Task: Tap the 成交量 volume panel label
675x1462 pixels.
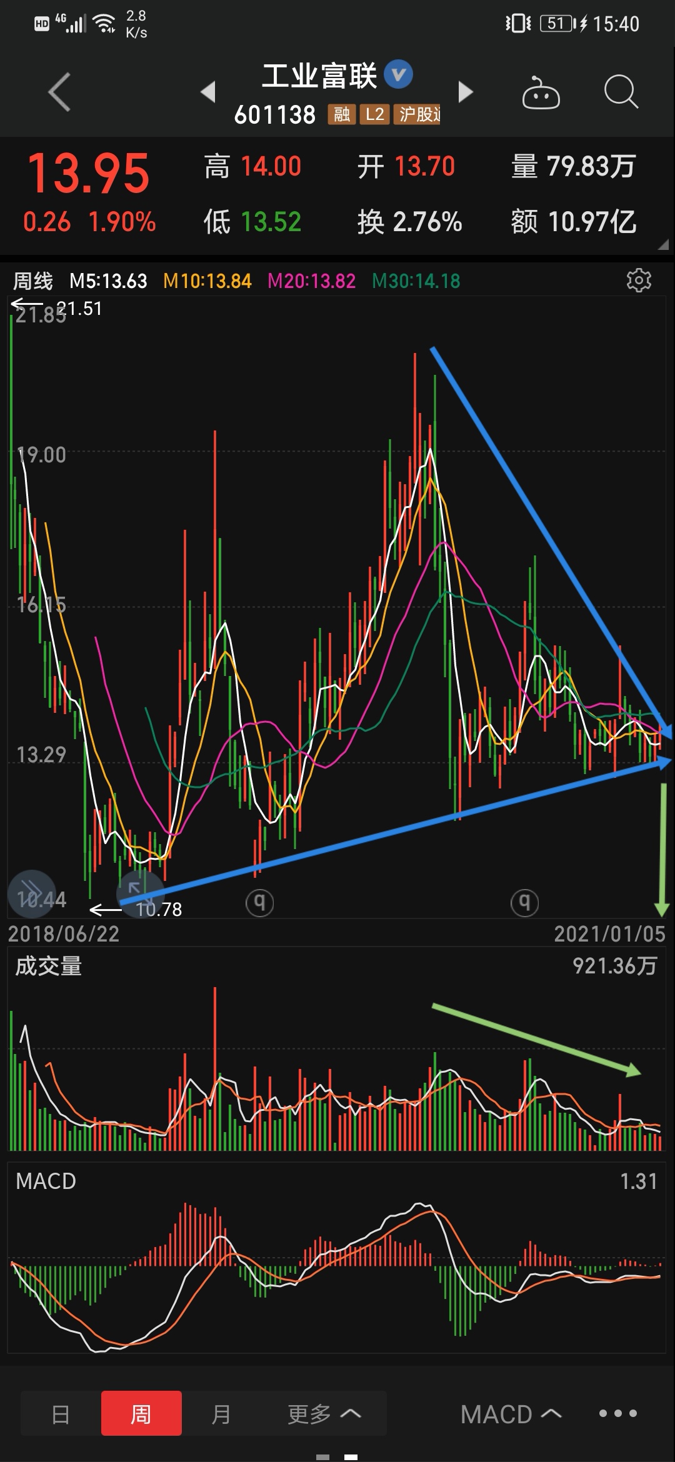Action: pos(49,967)
